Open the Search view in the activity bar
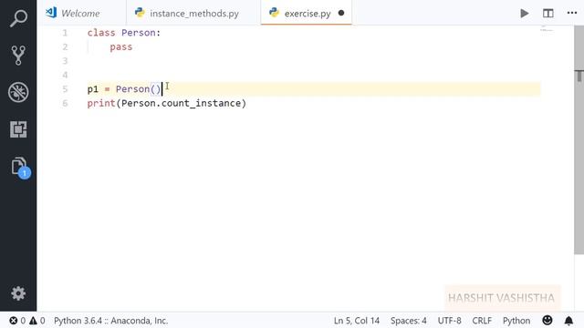 point(18,18)
